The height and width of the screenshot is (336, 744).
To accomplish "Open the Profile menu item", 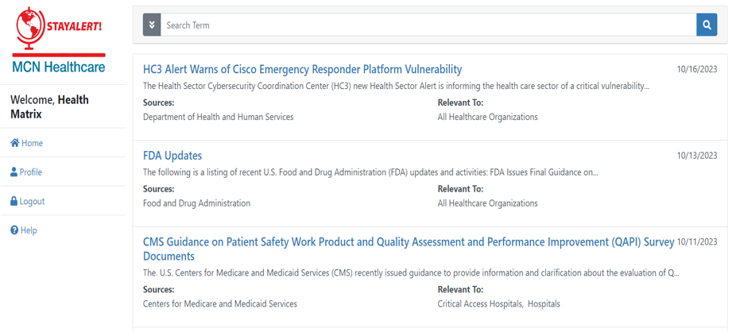I will coord(31,172).
